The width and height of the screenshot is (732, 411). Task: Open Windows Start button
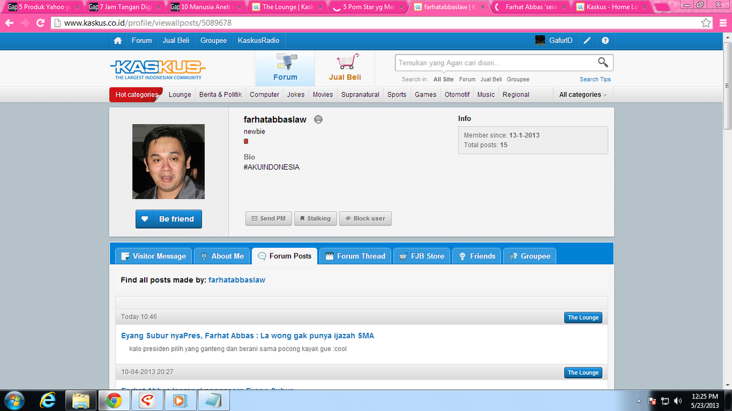coord(14,400)
